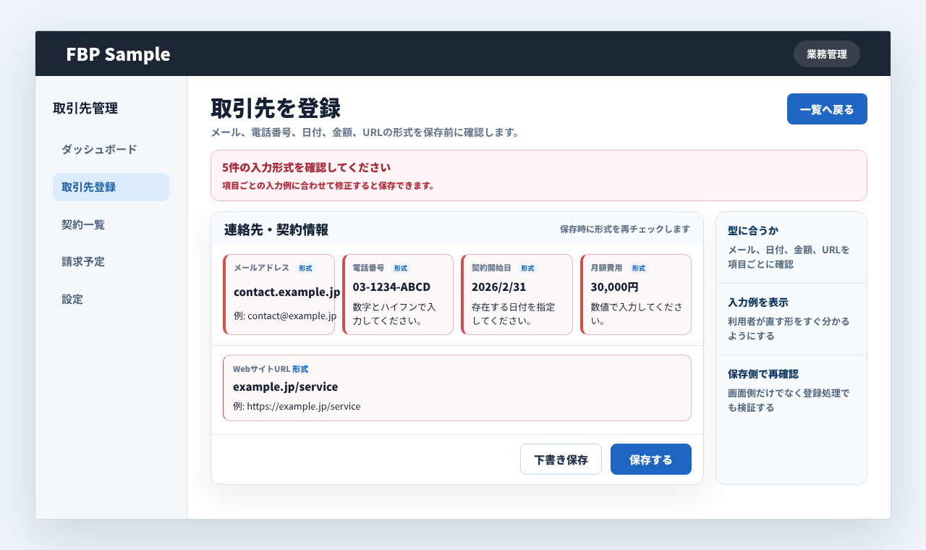The width and height of the screenshot is (926, 550).
Task: Click 形式 badge beside 電話番号
Action: 401,268
